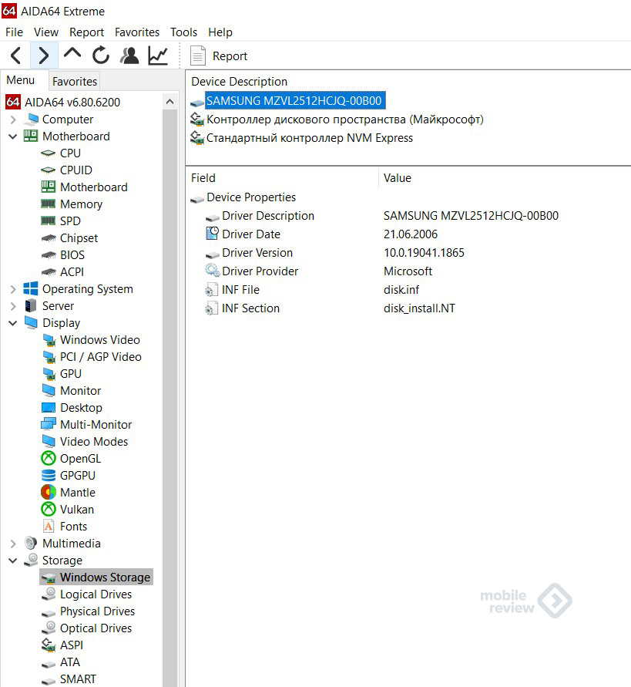The width and height of the screenshot is (631, 687).
Task: Open the File menu
Action: 14,32
